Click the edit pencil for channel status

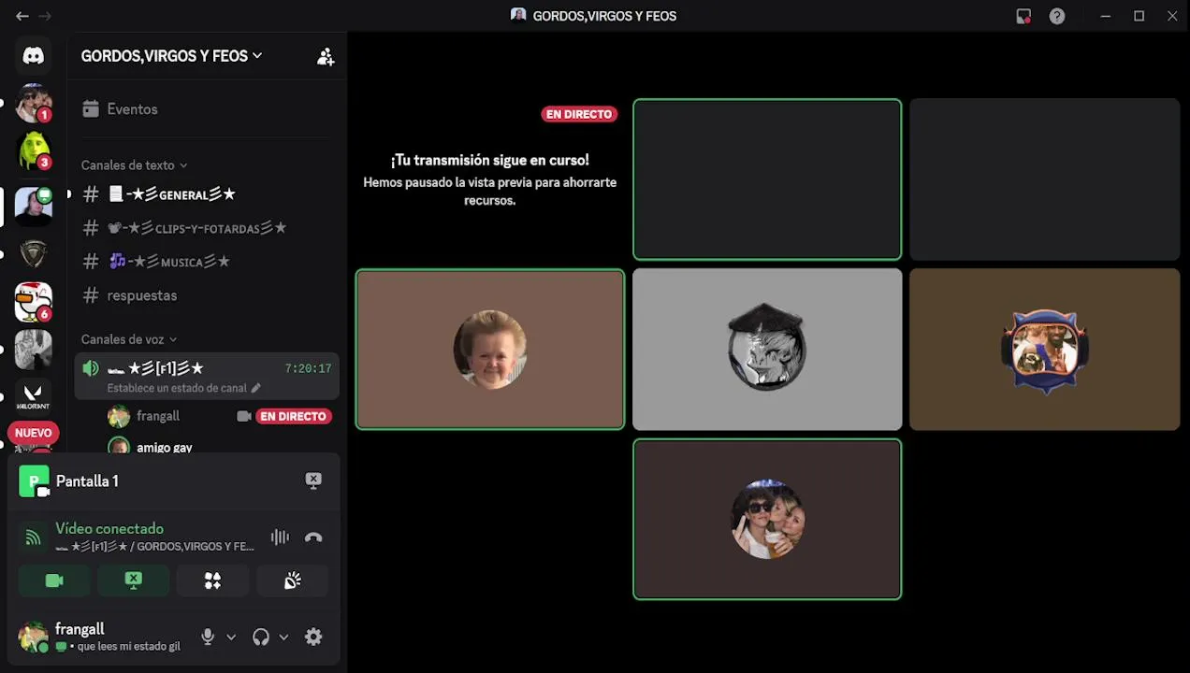tap(255, 388)
